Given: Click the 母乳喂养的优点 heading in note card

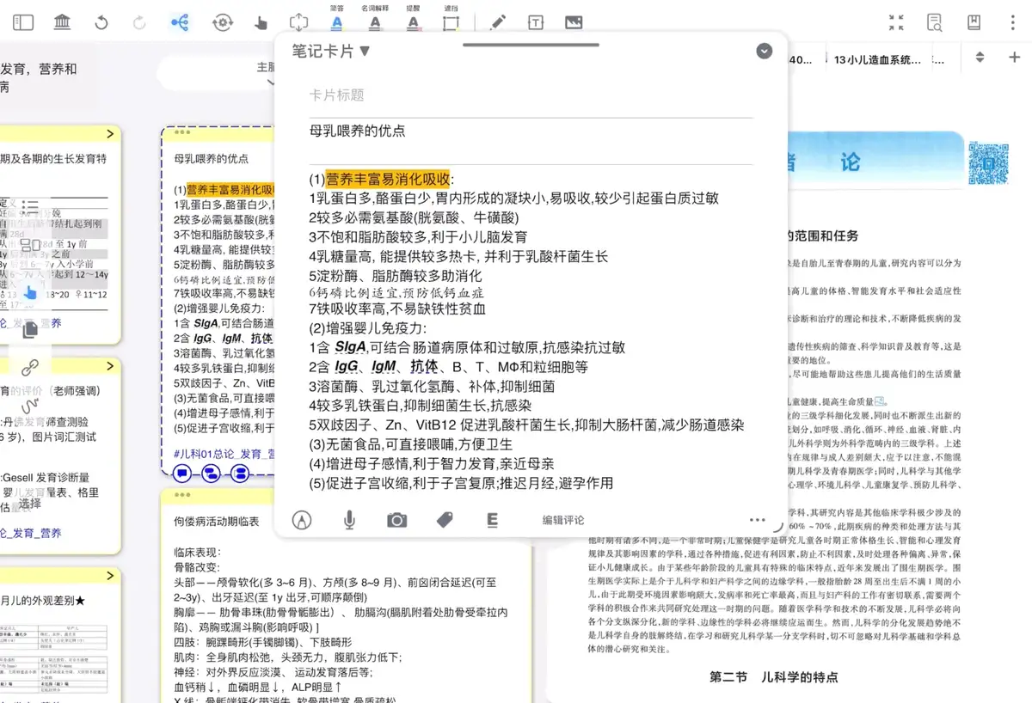Looking at the screenshot, I should click(358, 131).
